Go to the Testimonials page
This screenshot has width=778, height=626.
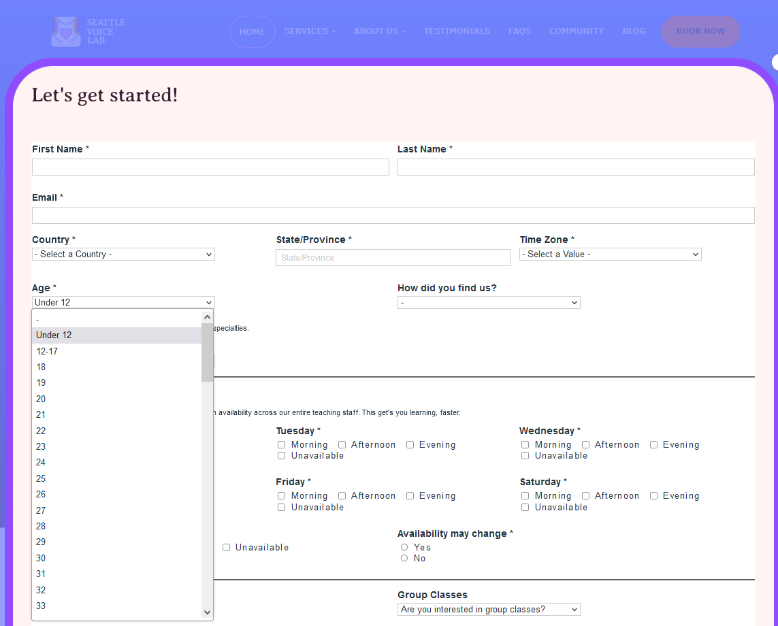click(457, 31)
